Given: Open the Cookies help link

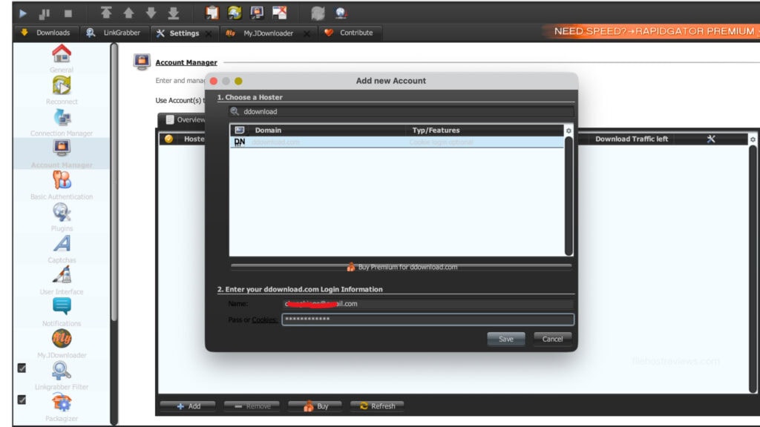Looking at the screenshot, I should [x=265, y=320].
